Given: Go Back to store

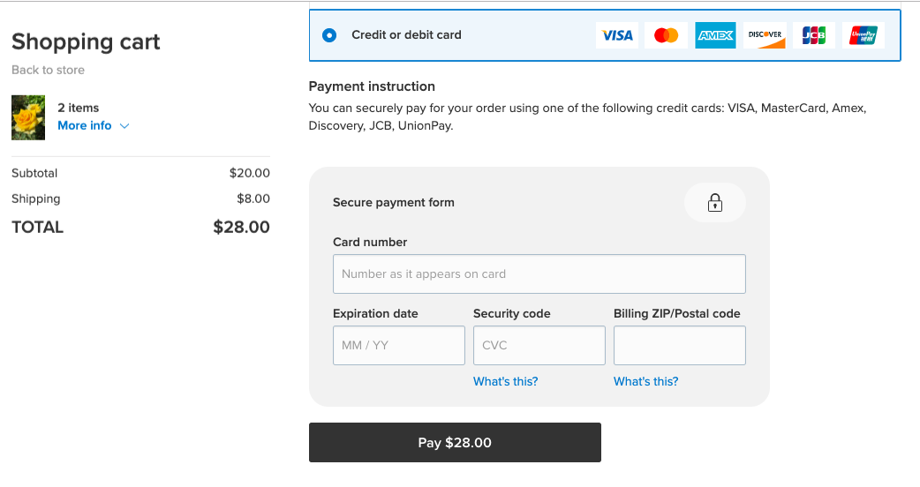Looking at the screenshot, I should (x=48, y=70).
